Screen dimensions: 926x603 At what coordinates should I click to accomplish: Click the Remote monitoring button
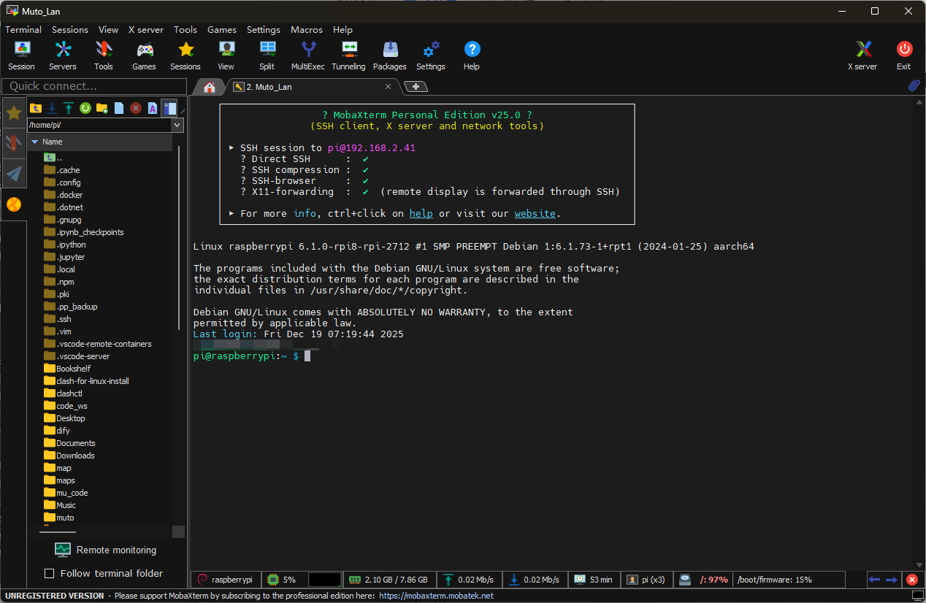pos(106,550)
